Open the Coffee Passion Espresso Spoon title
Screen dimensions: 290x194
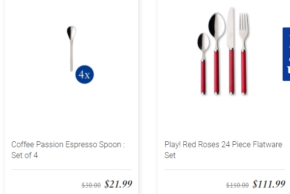pos(68,150)
